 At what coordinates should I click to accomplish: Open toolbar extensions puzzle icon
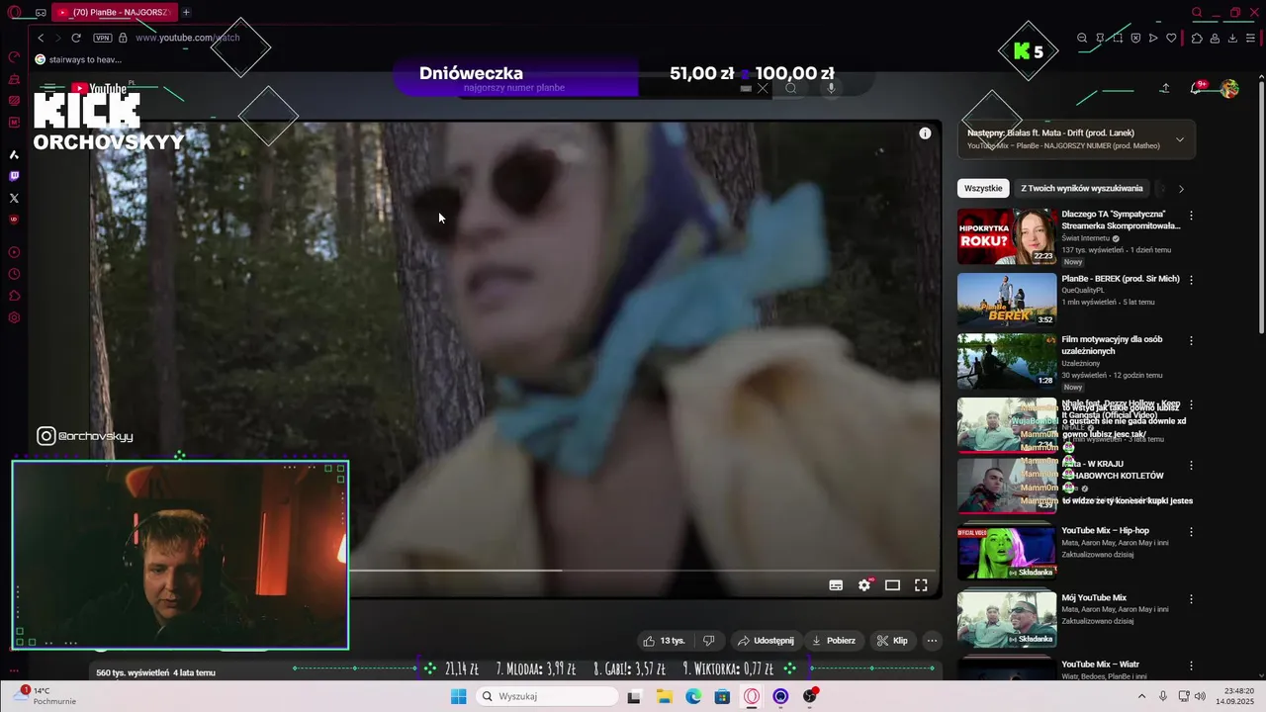tap(1197, 38)
